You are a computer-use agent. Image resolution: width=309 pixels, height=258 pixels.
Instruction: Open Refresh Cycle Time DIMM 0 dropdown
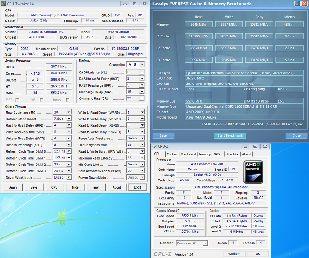tap(68, 151)
